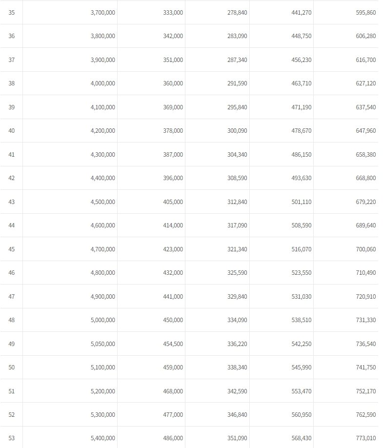Select the 5,000,000 cell in row 48
Viewport: 383px width, 448px height.
103,320
